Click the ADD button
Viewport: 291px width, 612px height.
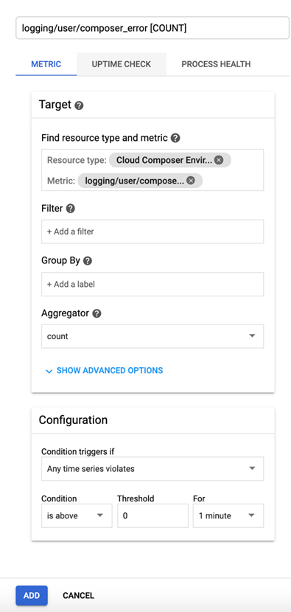click(32, 595)
